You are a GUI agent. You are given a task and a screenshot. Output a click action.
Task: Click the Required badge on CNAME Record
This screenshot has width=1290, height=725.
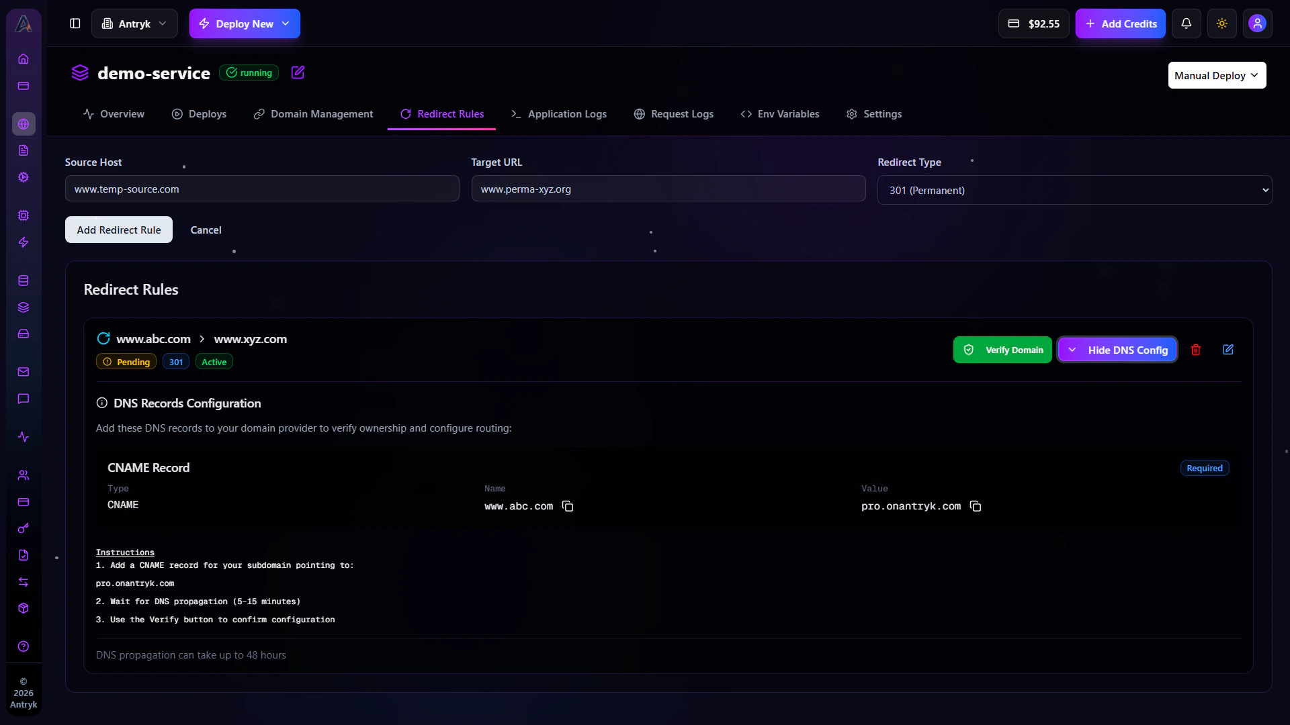pyautogui.click(x=1205, y=468)
